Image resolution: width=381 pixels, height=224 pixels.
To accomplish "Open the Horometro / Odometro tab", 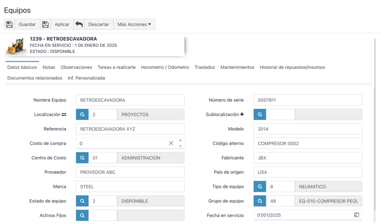I will point(165,67).
